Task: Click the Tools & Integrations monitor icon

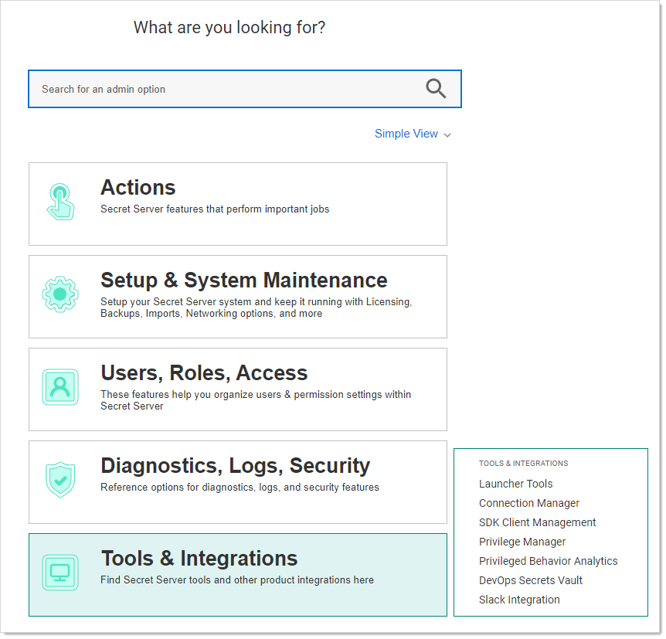Action: click(60, 573)
